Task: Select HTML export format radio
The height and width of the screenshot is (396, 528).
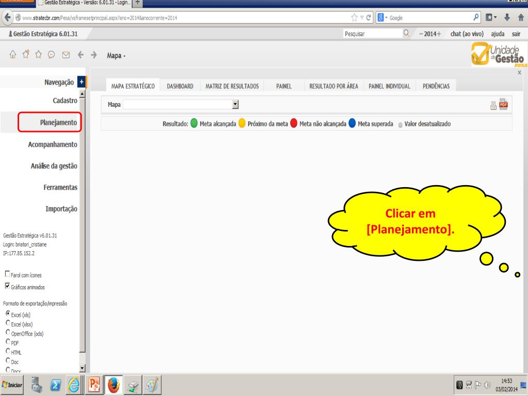Action: click(8, 351)
